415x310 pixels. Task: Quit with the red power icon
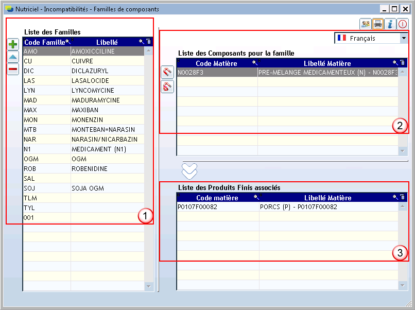click(402, 24)
